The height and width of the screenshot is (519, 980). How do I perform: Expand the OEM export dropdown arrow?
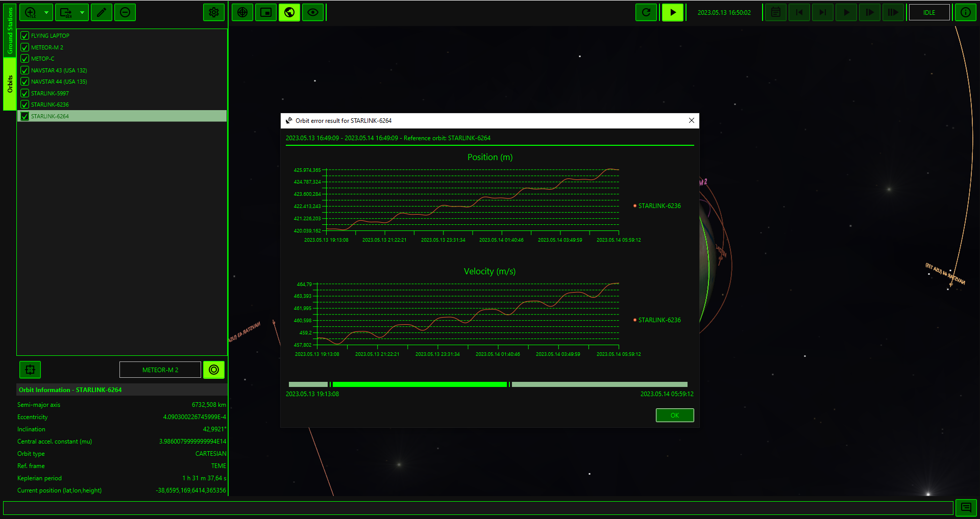coord(82,12)
